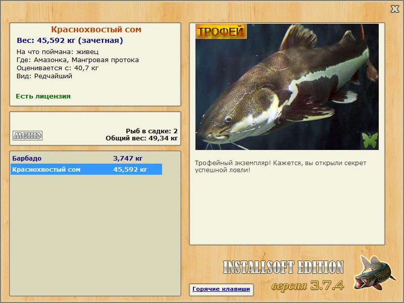Click the trophy description text under photo
404x303 pixels.
click(280, 167)
